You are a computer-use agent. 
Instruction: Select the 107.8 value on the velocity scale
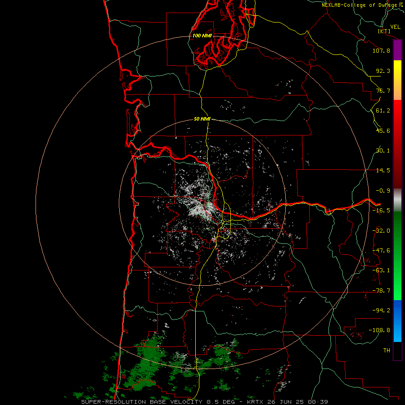point(381,50)
